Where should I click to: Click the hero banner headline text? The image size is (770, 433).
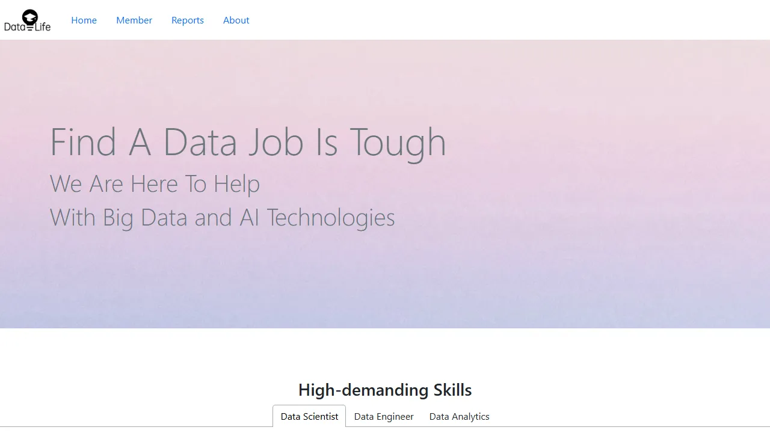(248, 142)
